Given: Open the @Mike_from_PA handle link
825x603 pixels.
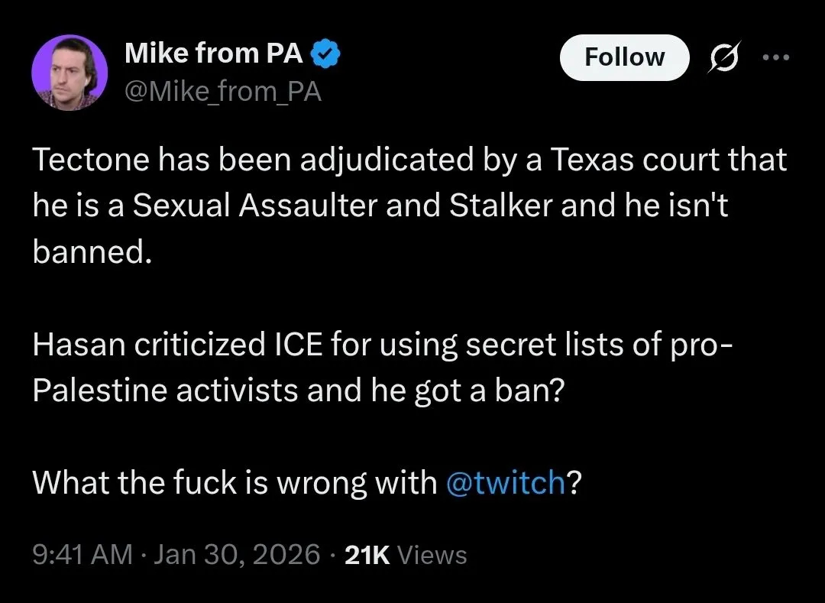Looking at the screenshot, I should pos(222,92).
